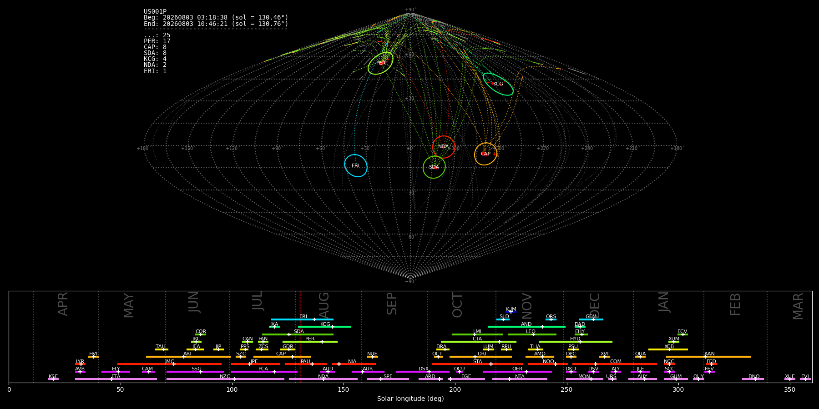Click the red dashed current solar longitude line
This screenshot has width=819, height=409.
click(300, 337)
